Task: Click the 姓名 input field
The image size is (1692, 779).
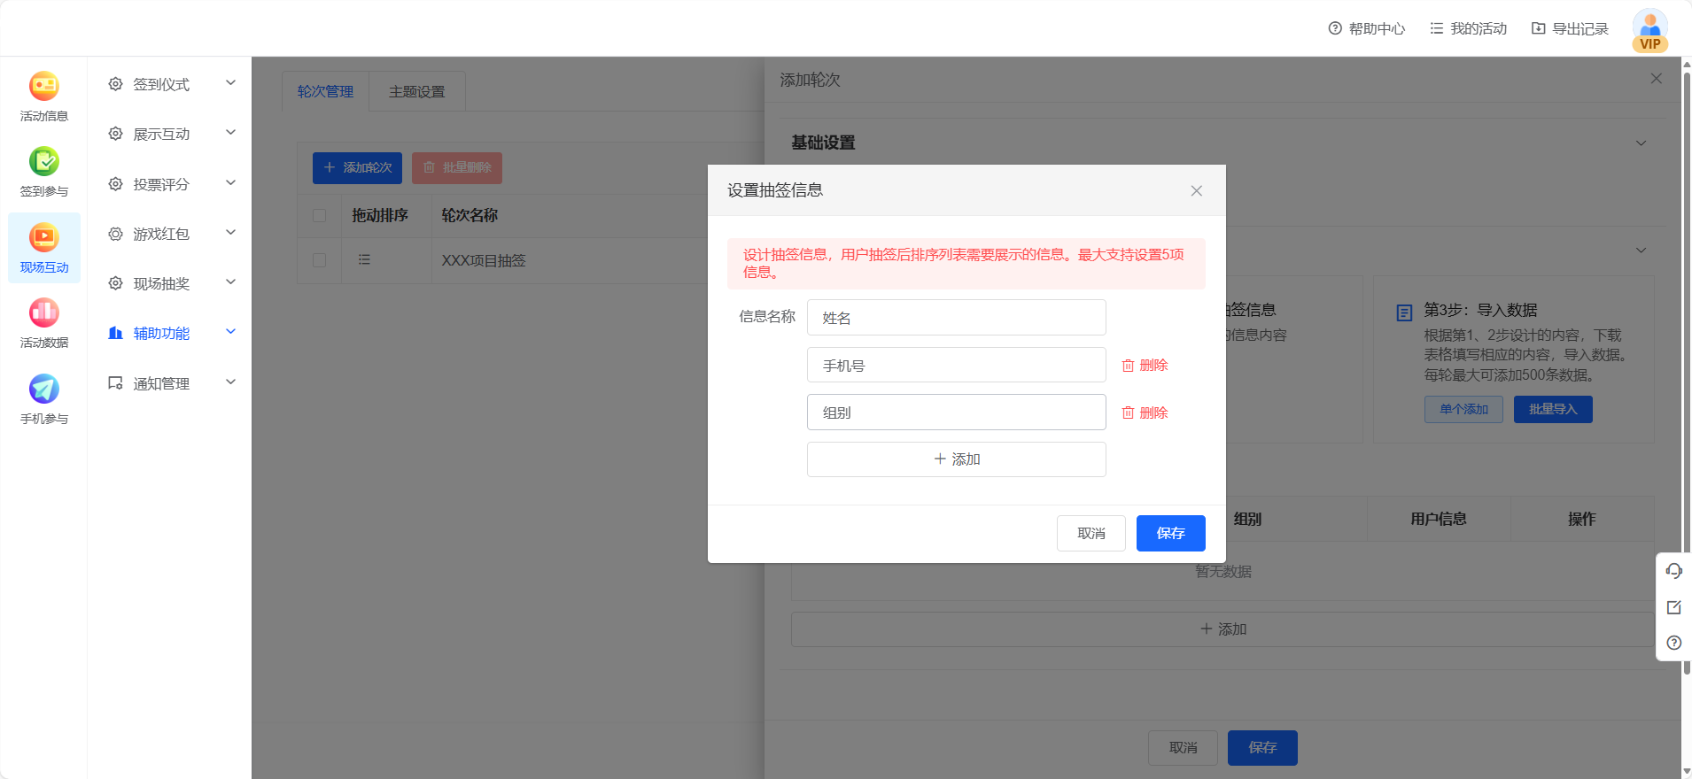Action: click(x=956, y=318)
